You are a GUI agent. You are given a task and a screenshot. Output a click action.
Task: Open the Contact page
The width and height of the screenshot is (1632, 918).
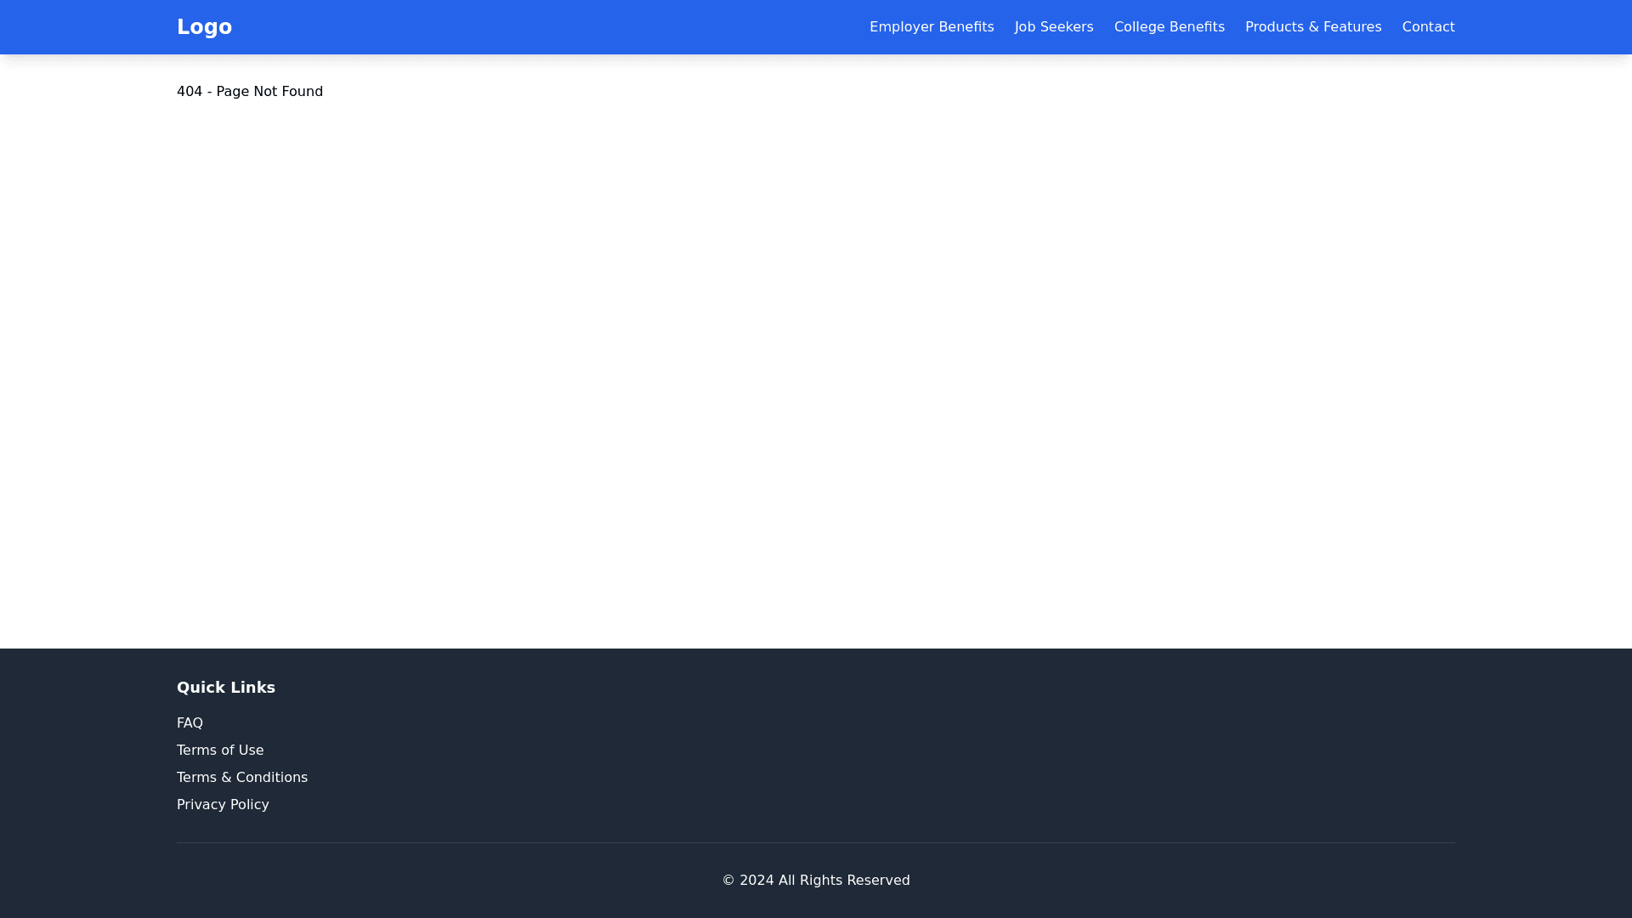coord(1428,27)
